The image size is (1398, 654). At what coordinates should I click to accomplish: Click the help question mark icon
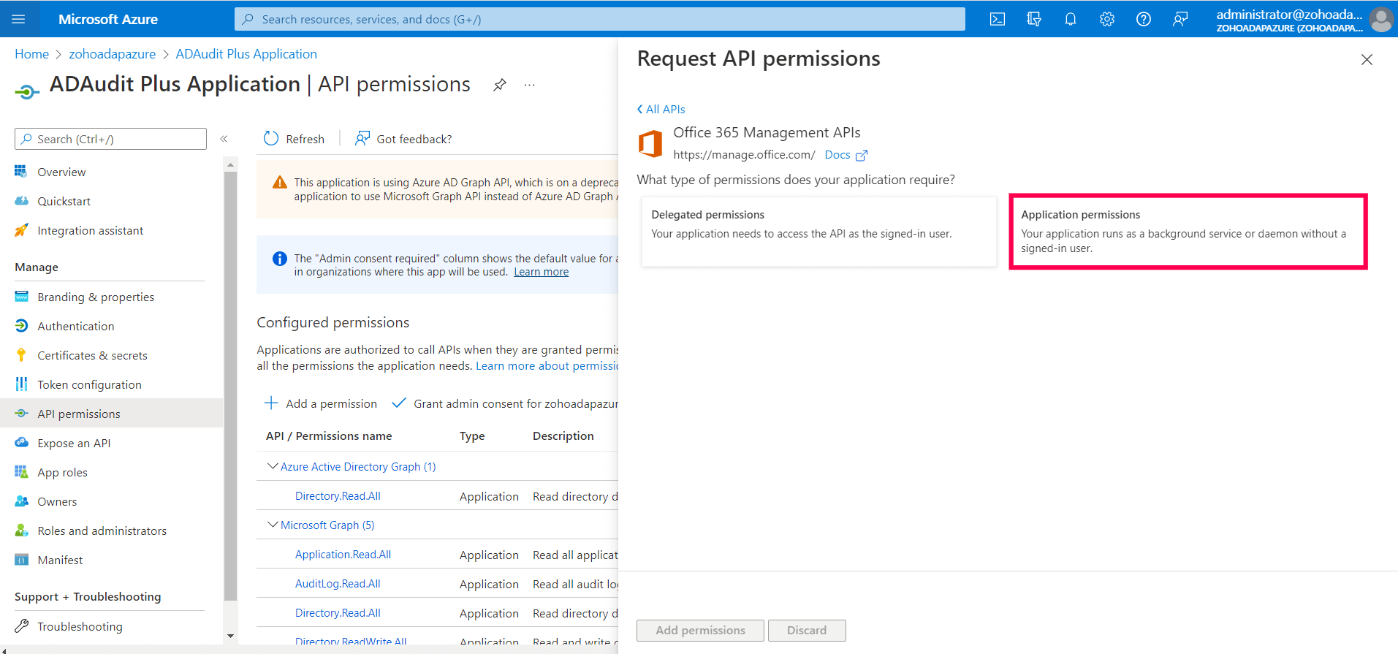coord(1144,20)
